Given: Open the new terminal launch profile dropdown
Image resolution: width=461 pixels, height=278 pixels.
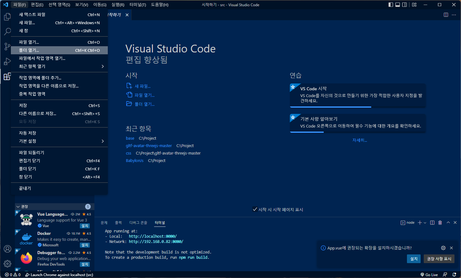Looking at the screenshot, I should click(425, 222).
